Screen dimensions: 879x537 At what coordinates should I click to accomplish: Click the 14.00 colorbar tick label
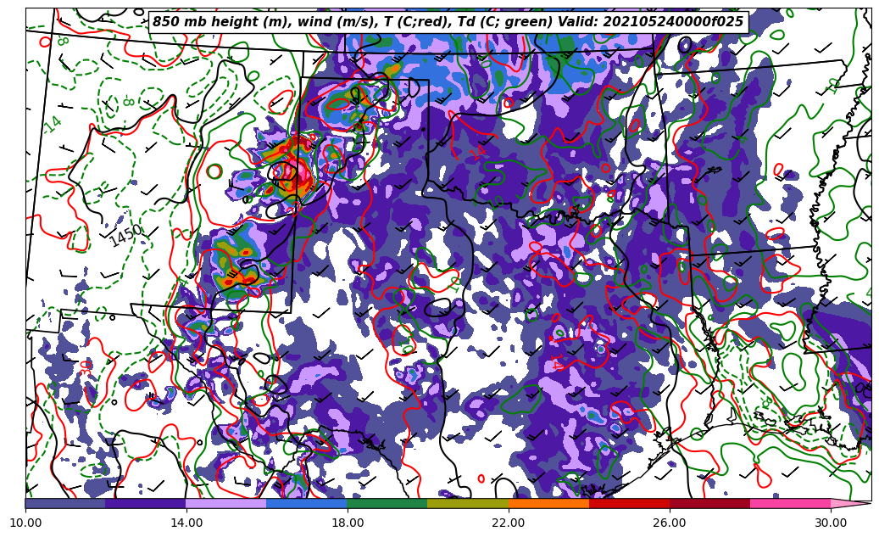(186, 523)
